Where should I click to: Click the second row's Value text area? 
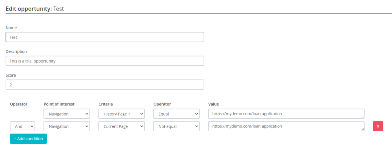coord(286,126)
